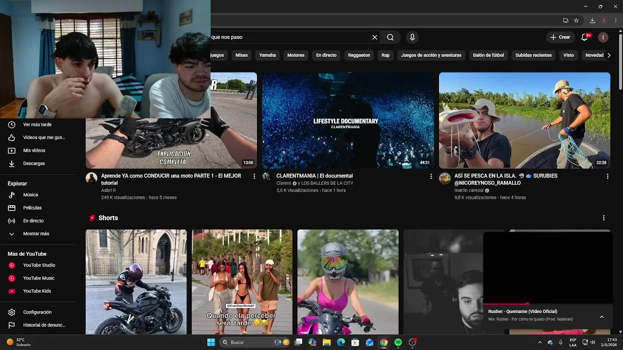
Task: Click the Microsoft Edge taskbar icon
Action: (341, 342)
